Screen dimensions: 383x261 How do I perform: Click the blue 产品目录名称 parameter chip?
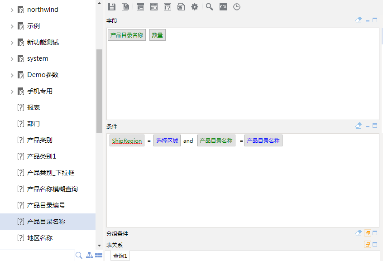pyautogui.click(x=263, y=140)
